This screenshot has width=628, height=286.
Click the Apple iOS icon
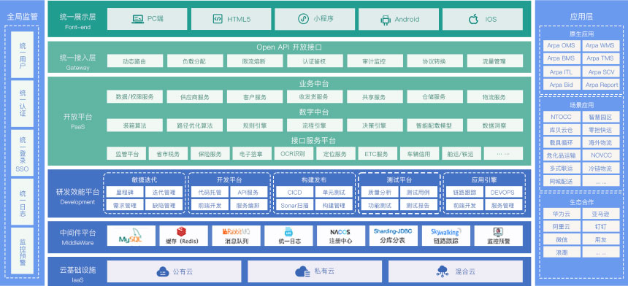(x=473, y=19)
